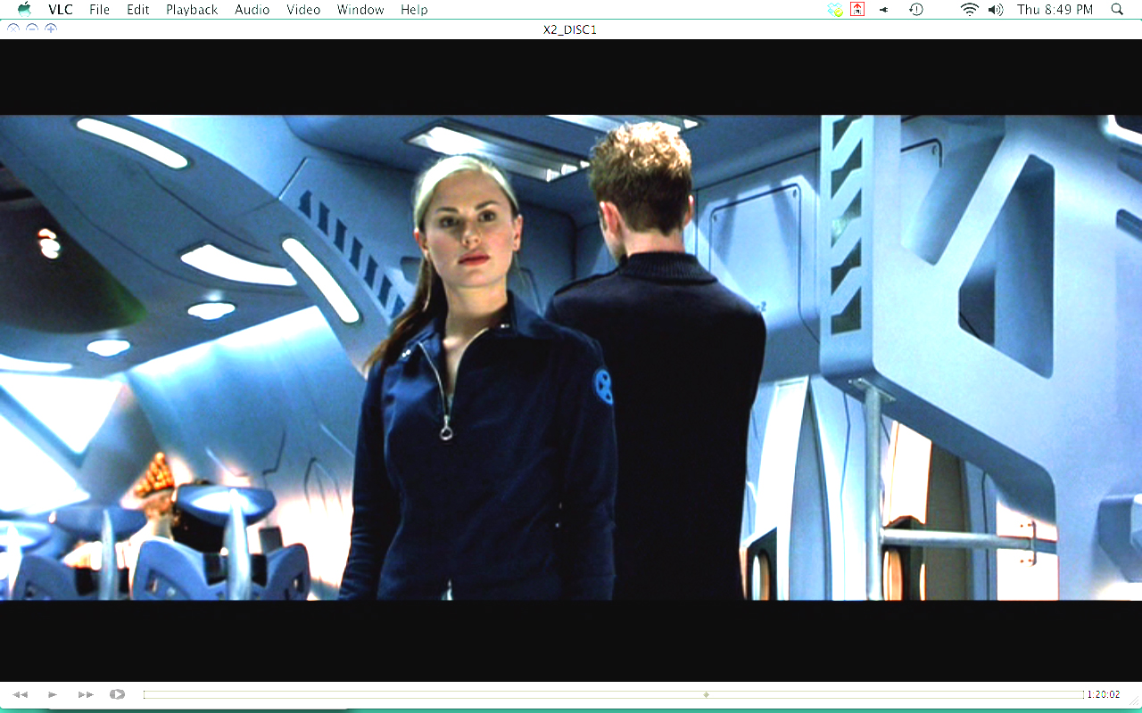Screen dimensions: 1142x713
Task: Open the Wi-Fi status menu
Action: point(969,10)
